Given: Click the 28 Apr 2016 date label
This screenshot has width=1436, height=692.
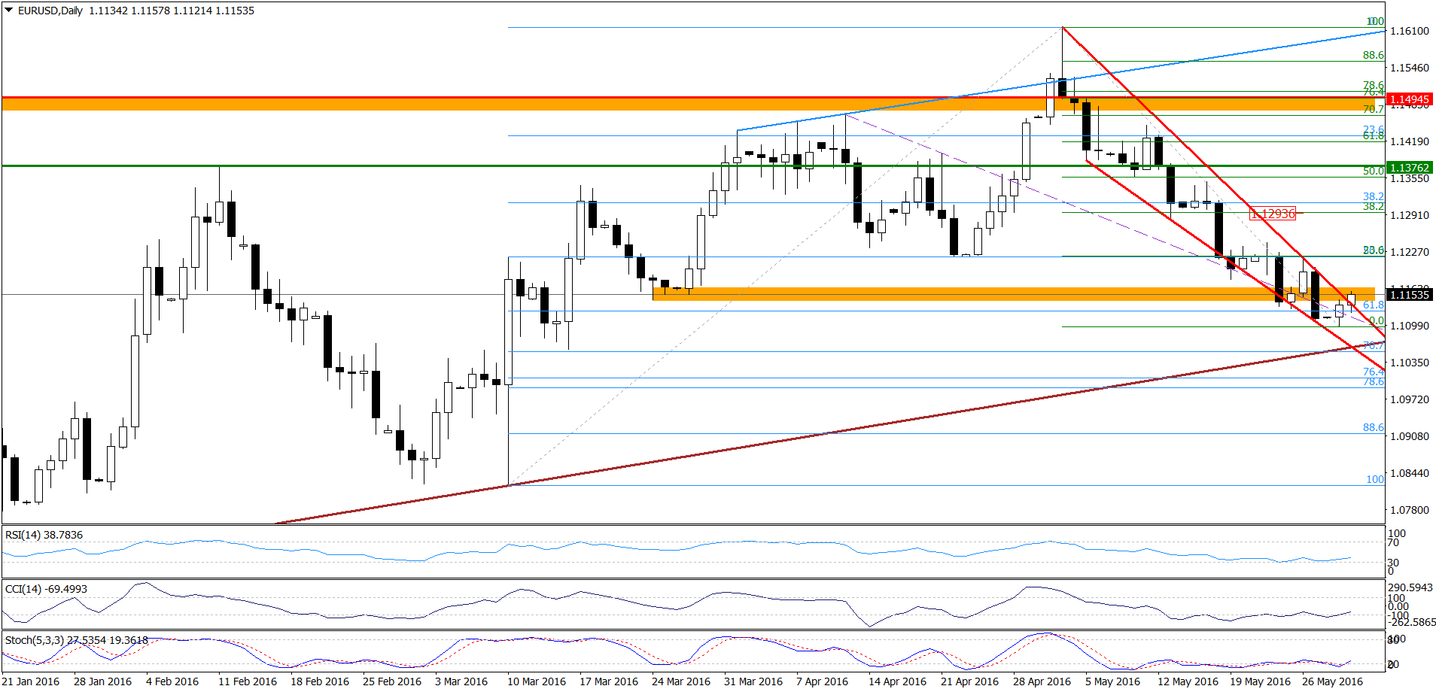Looking at the screenshot, I should [x=1042, y=681].
